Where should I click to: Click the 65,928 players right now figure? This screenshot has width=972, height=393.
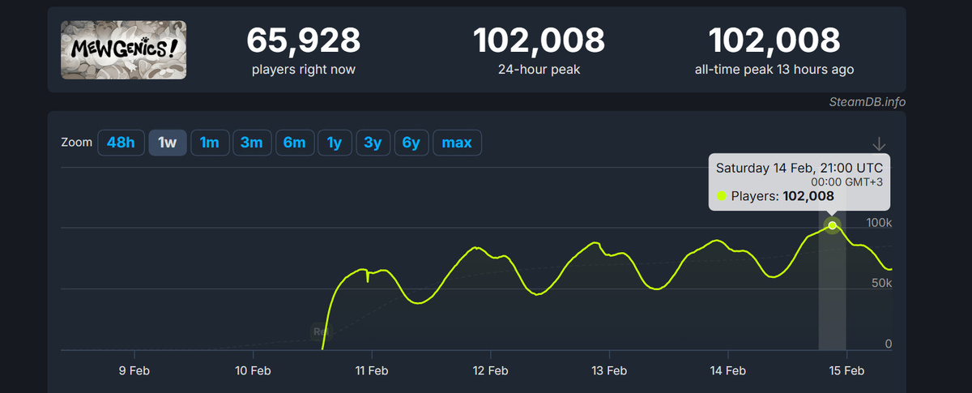tap(304, 40)
